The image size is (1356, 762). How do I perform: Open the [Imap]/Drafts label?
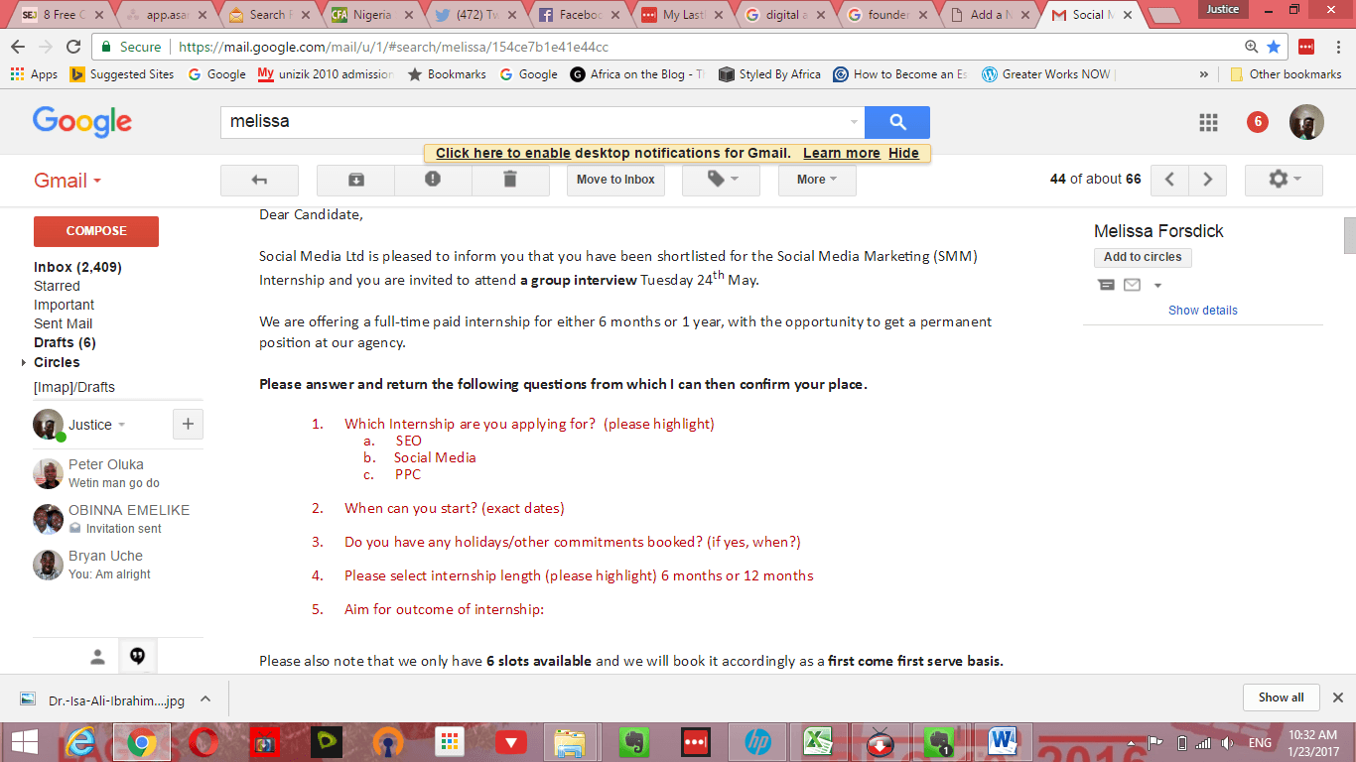(74, 387)
